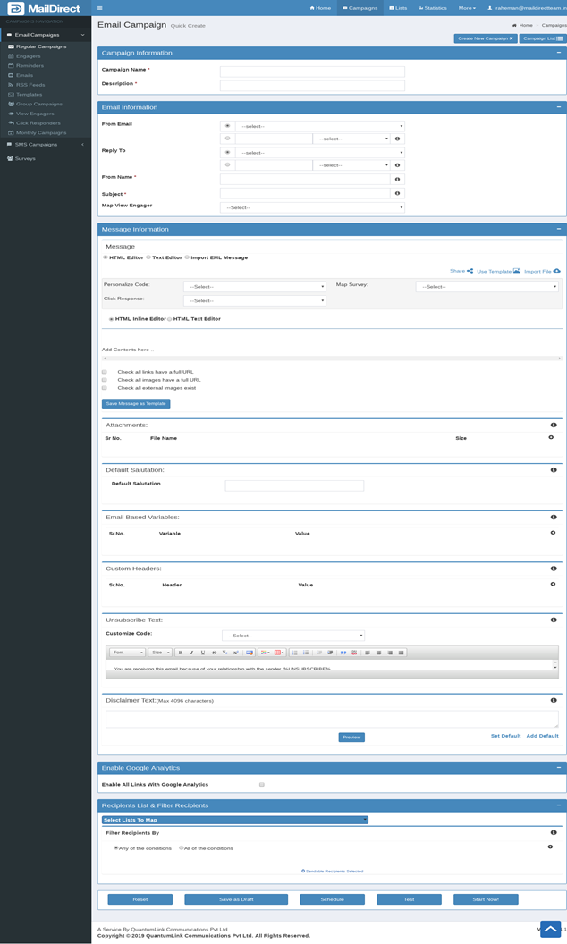Click the info icon beside Subject field
Viewport: 567px width, 944px height.
(x=397, y=193)
